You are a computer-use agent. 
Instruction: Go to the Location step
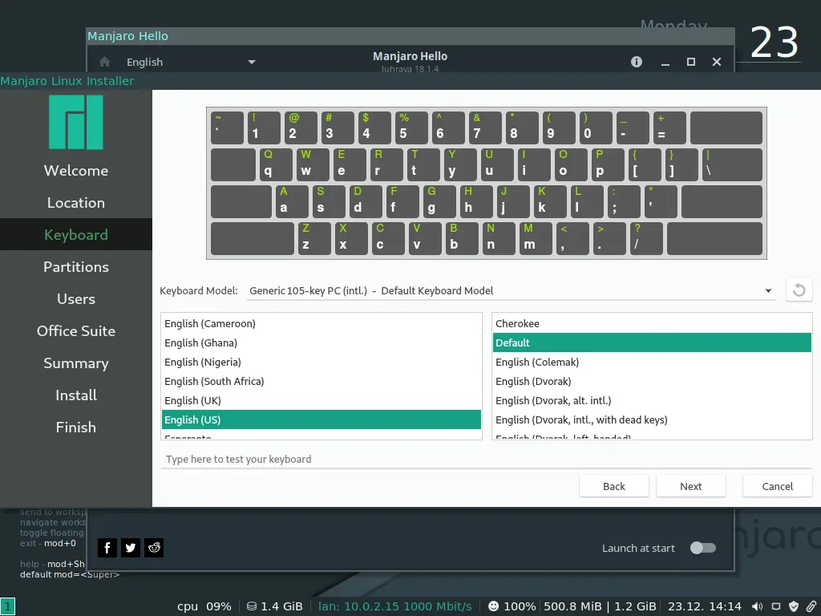[76, 203]
